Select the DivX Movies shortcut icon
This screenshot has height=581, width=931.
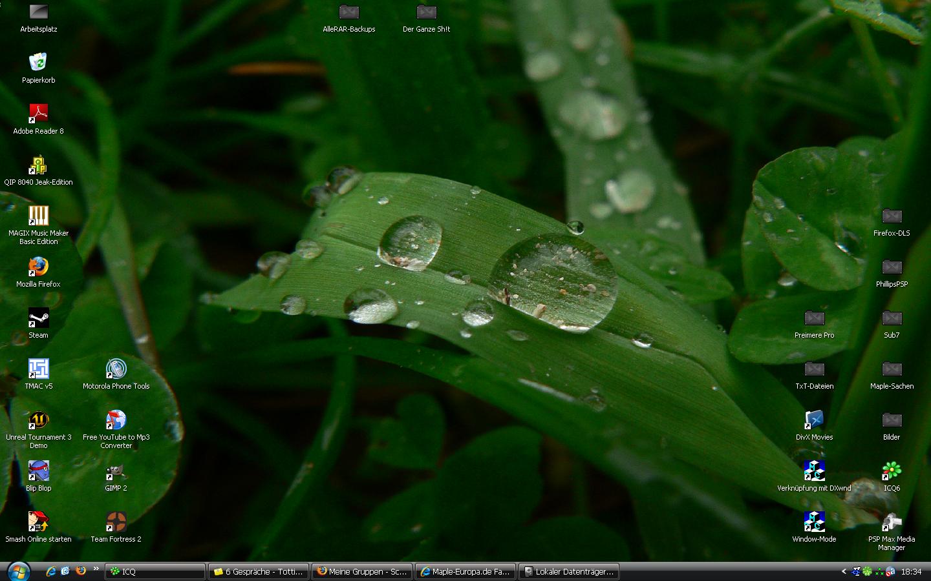[814, 420]
